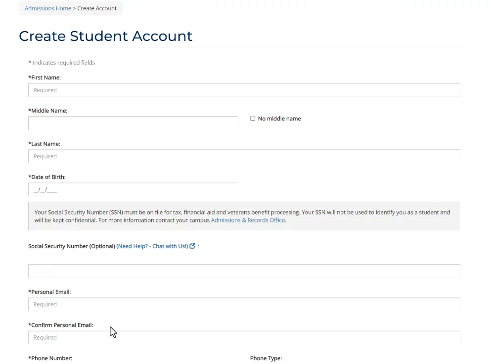The width and height of the screenshot is (489, 364).
Task: Click the "Create Student Account" page heading
Action: coord(105,36)
